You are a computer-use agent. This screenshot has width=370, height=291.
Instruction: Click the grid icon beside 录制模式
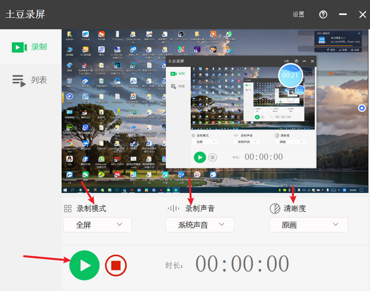coord(68,208)
